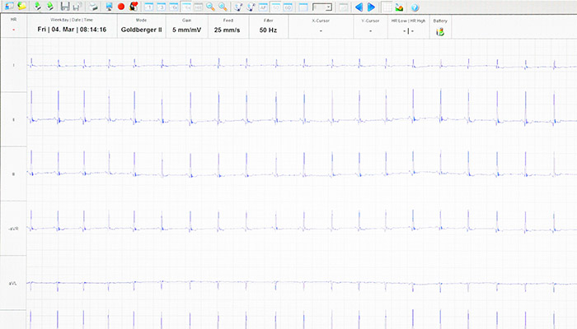Click the blue left arrow button

359,7
